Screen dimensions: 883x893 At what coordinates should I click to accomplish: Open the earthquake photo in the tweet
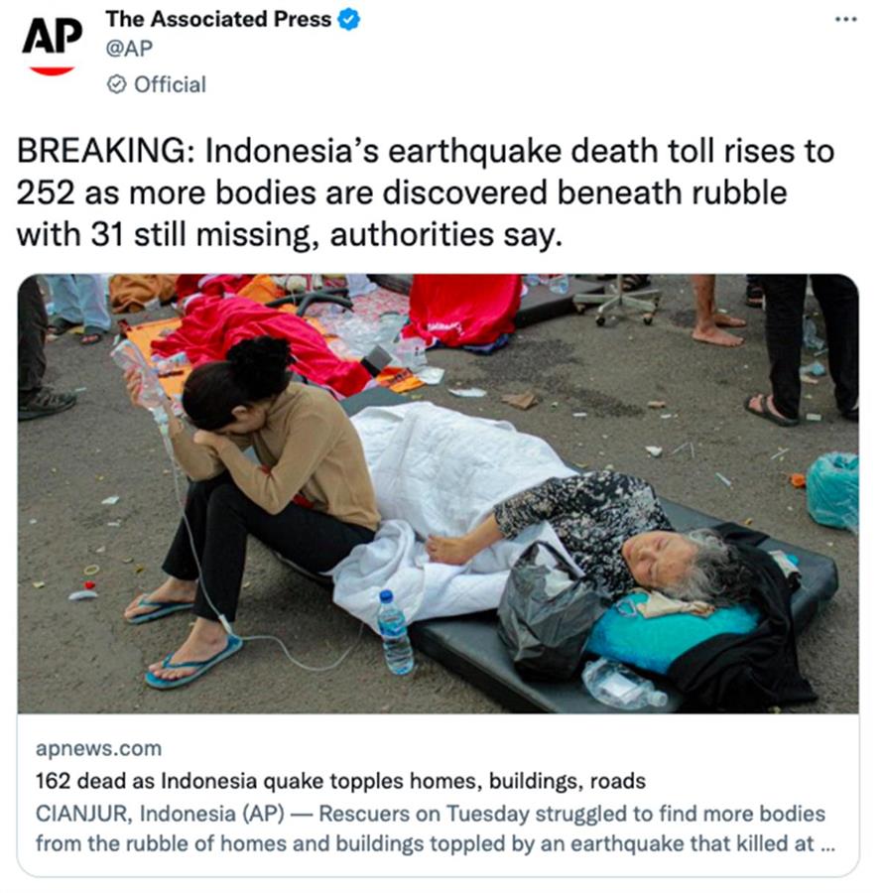point(438,494)
